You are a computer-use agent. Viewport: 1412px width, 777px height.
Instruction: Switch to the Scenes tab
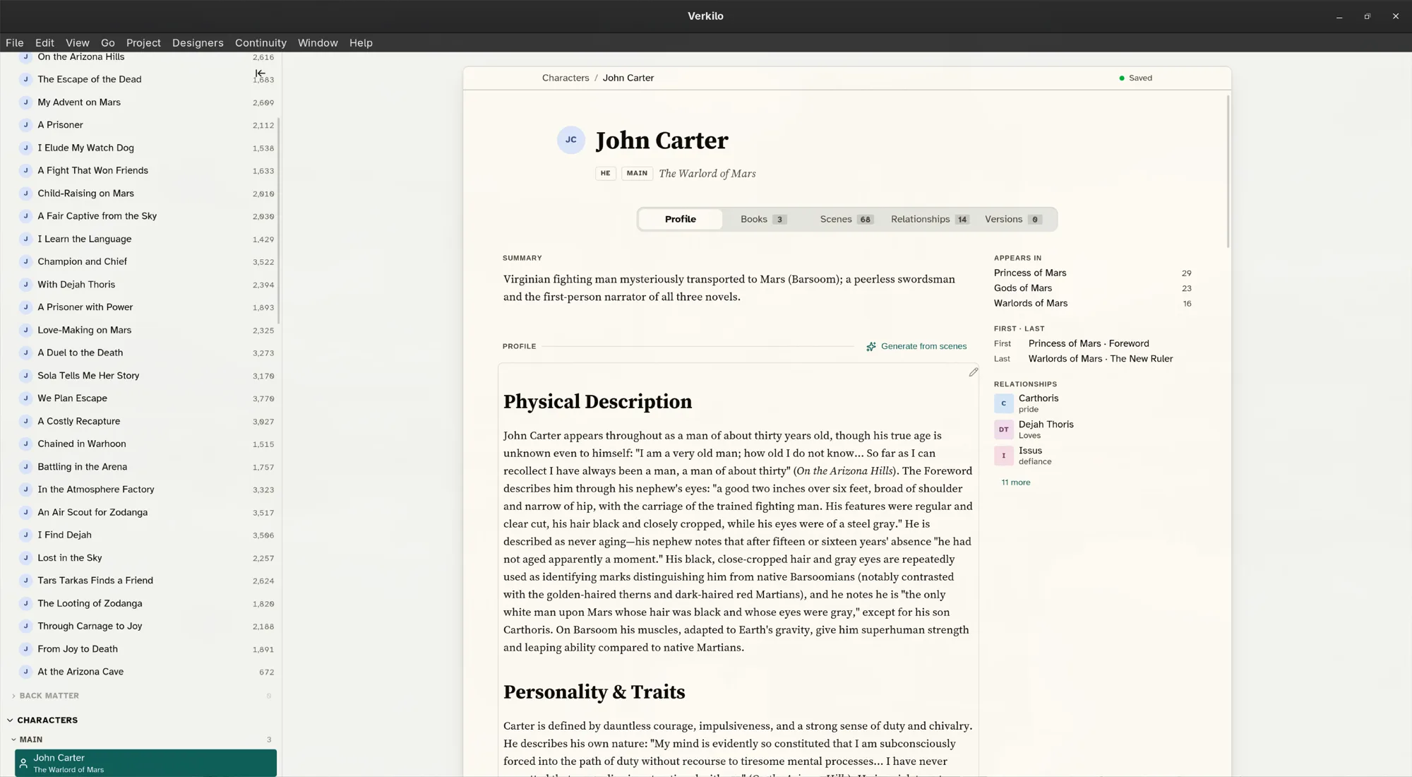pyautogui.click(x=846, y=220)
